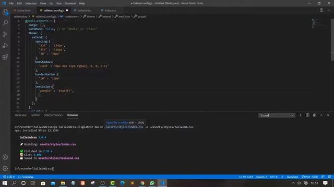The width and height of the screenshot is (334, 187).
Task: Select terminal from 1: cmd dropdown
Action: point(277,115)
